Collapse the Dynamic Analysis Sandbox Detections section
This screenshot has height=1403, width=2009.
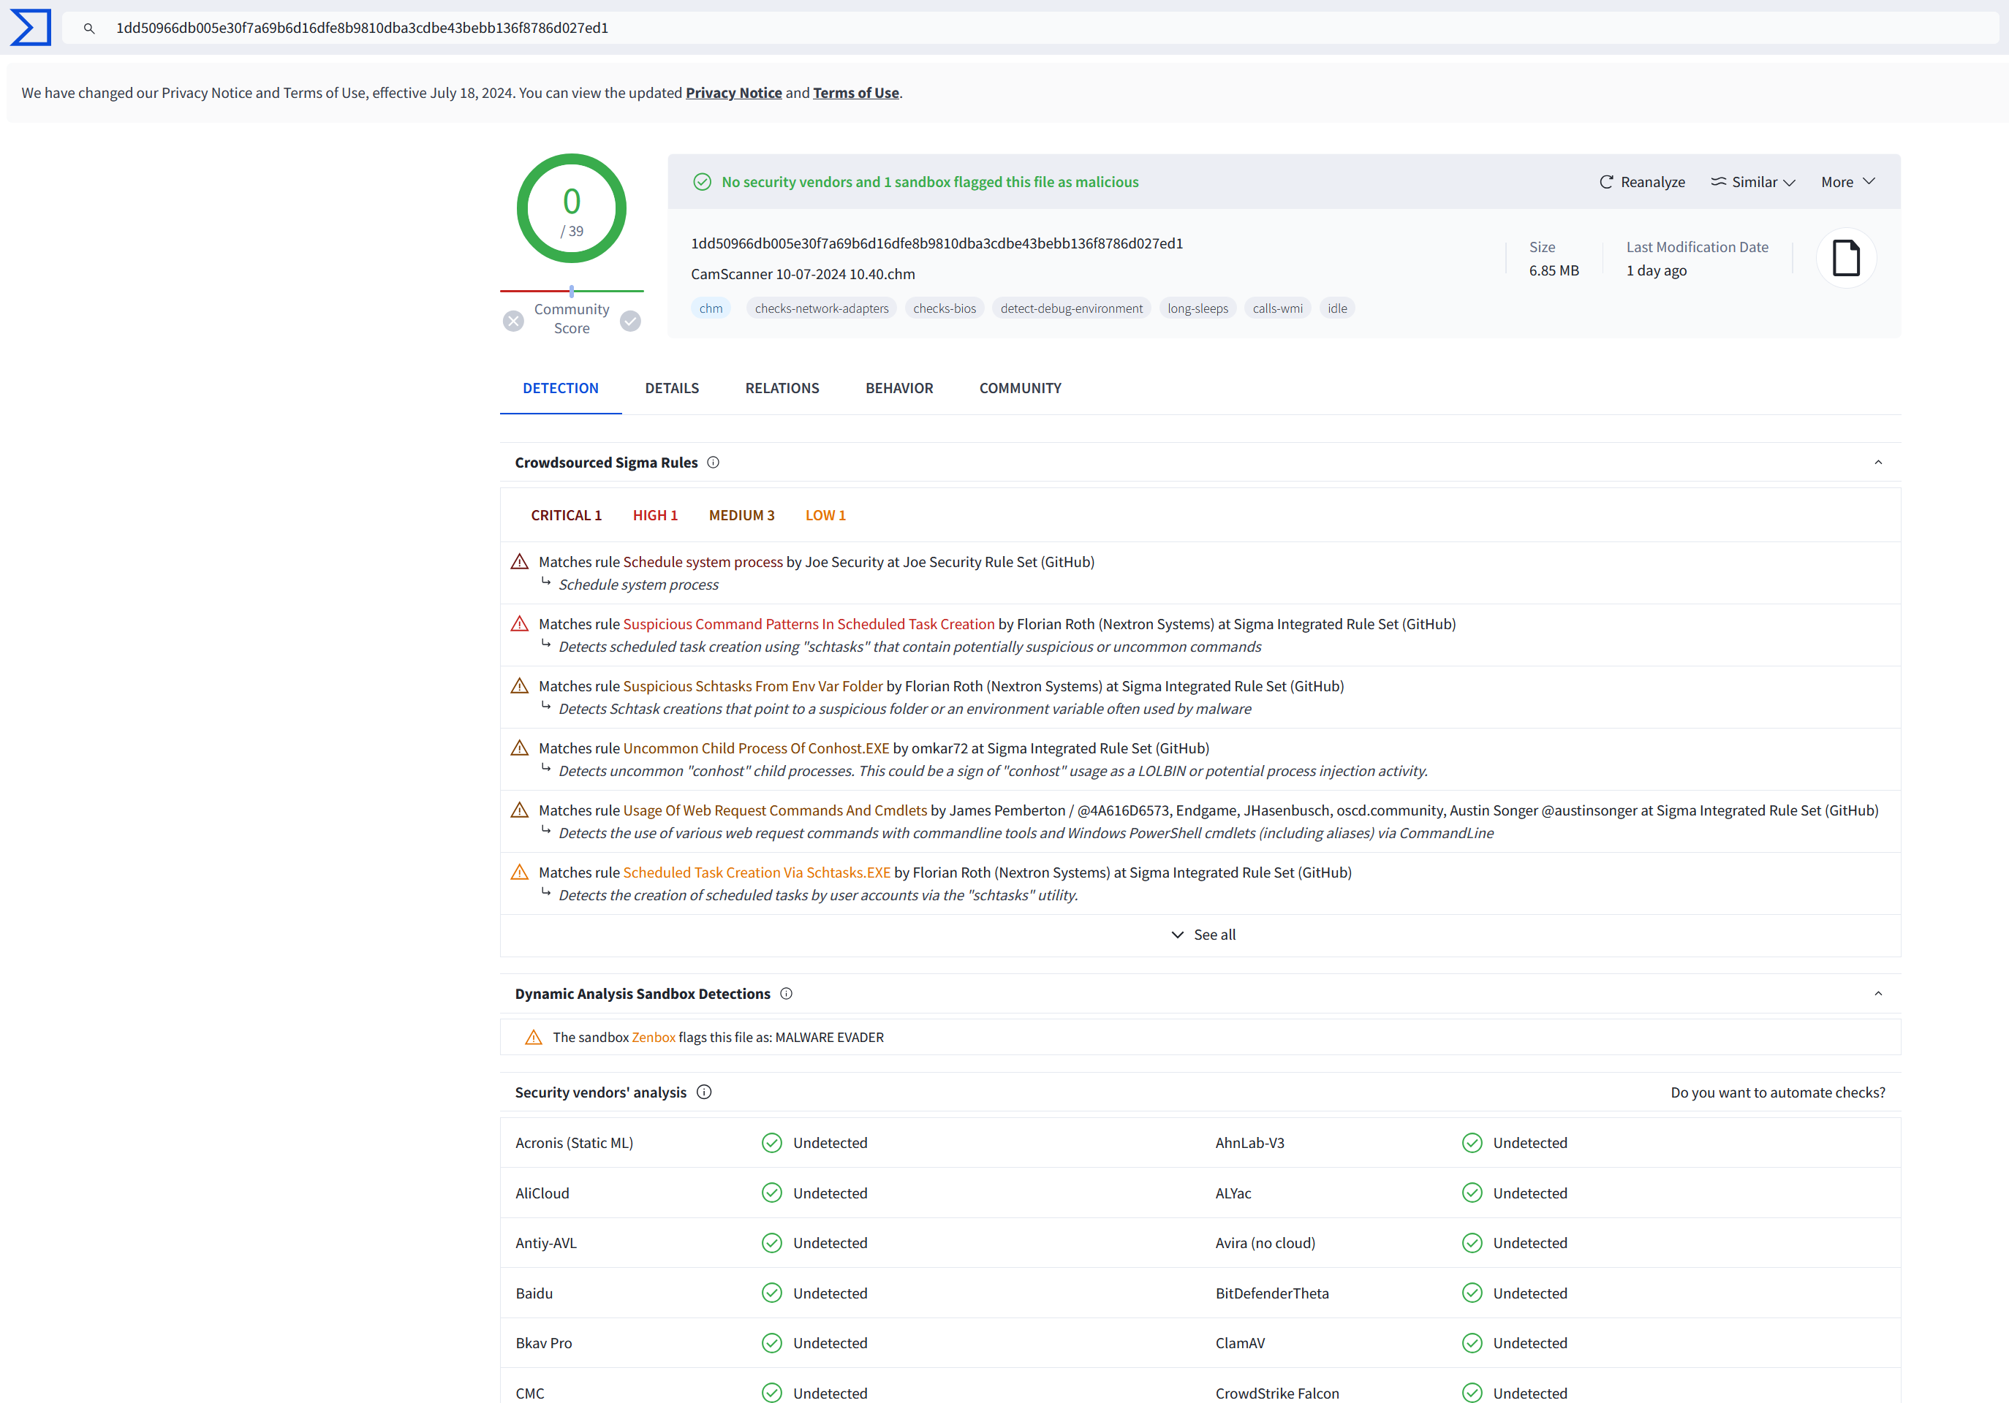tap(1880, 992)
